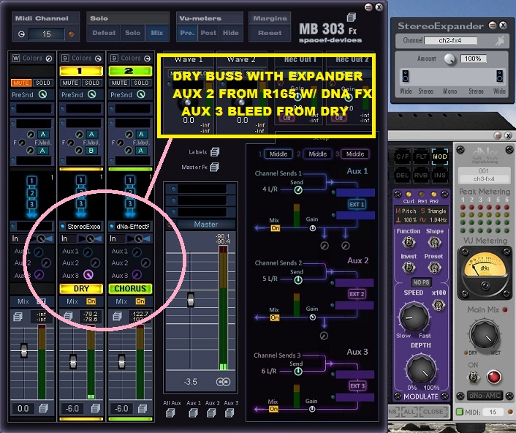
Task: Toggle the Aux 3 Mix On button
Action: tap(274, 410)
